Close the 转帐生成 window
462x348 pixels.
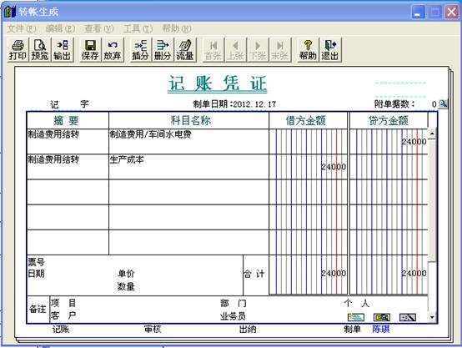451,12
